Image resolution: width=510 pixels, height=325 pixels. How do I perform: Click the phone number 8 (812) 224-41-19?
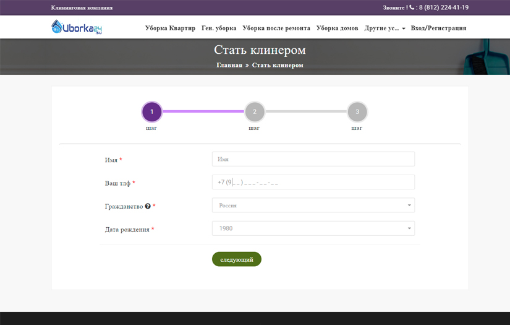click(443, 8)
